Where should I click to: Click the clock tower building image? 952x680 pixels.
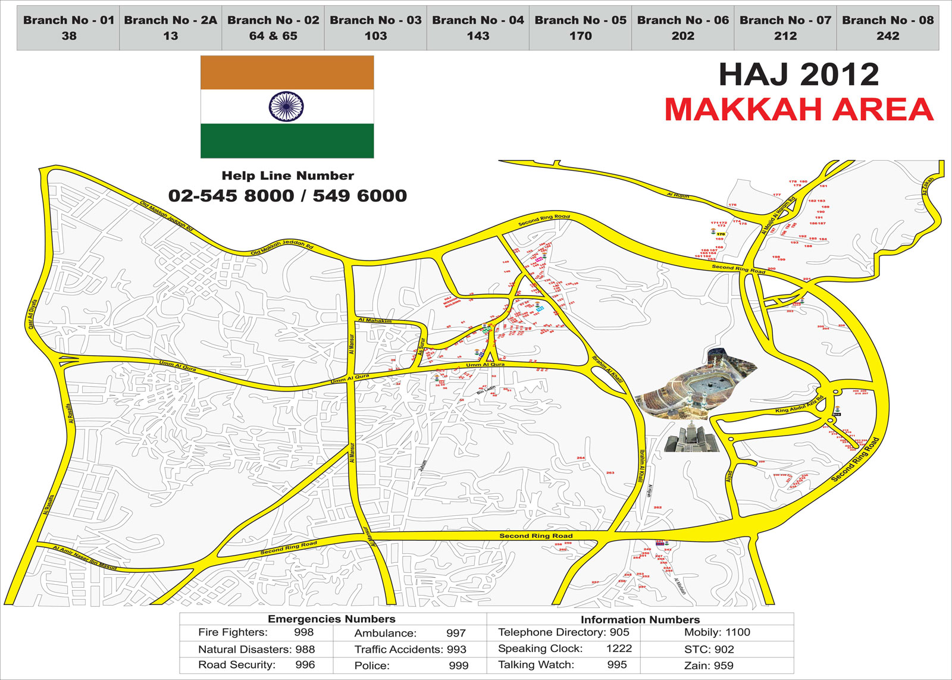[x=691, y=436]
